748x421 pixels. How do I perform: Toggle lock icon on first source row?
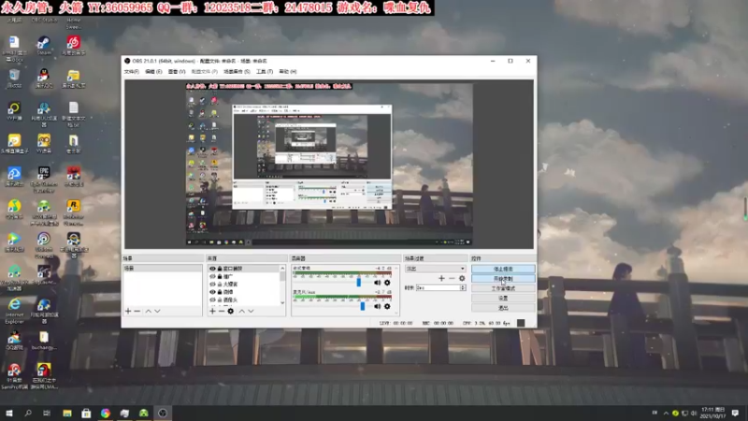click(220, 269)
